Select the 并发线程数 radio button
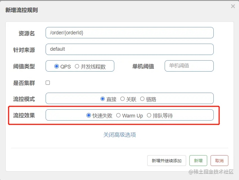 tap(77, 66)
